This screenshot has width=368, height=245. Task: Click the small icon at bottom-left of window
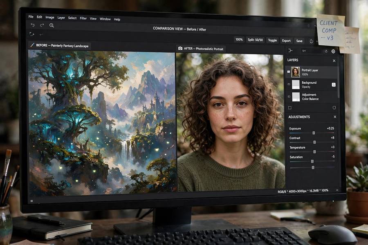(31, 201)
